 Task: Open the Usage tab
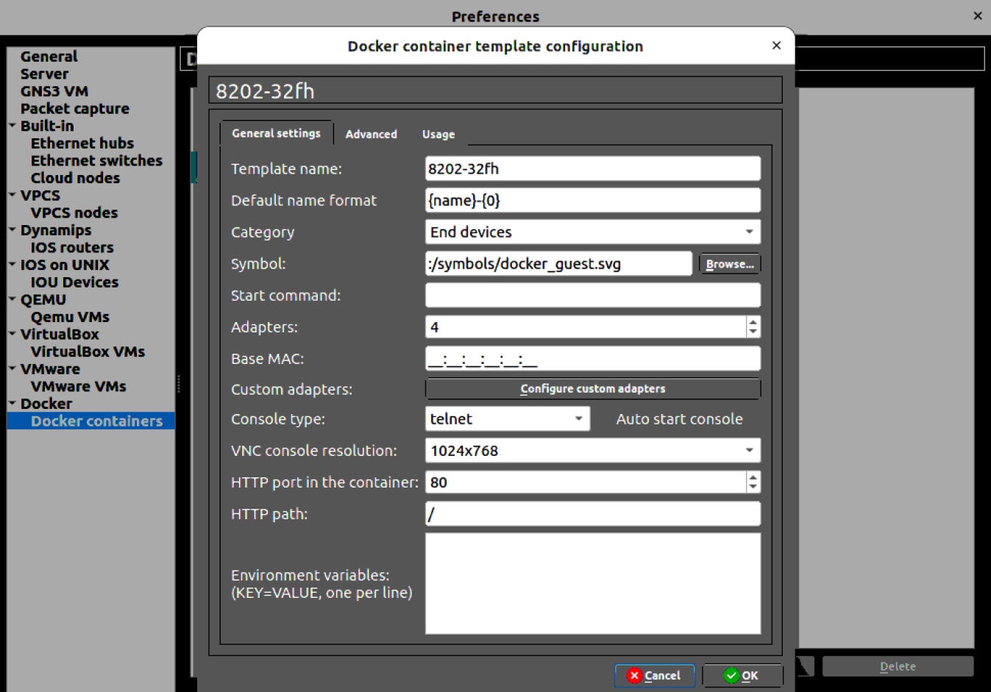coord(438,134)
